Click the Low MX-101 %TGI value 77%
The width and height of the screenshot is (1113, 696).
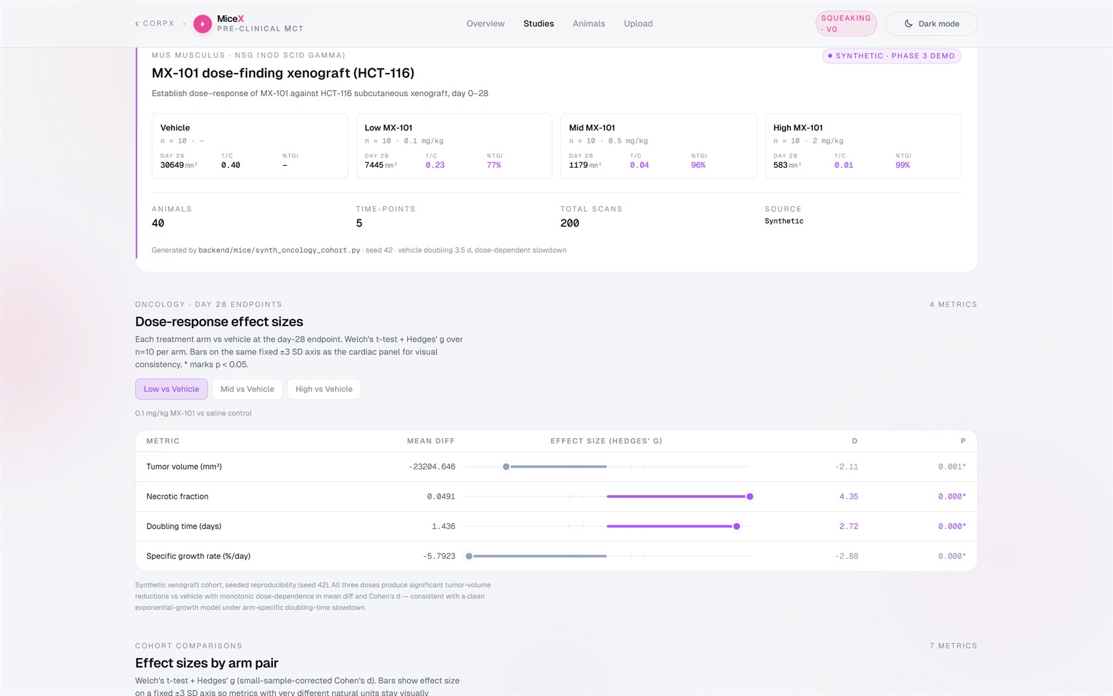(x=494, y=165)
